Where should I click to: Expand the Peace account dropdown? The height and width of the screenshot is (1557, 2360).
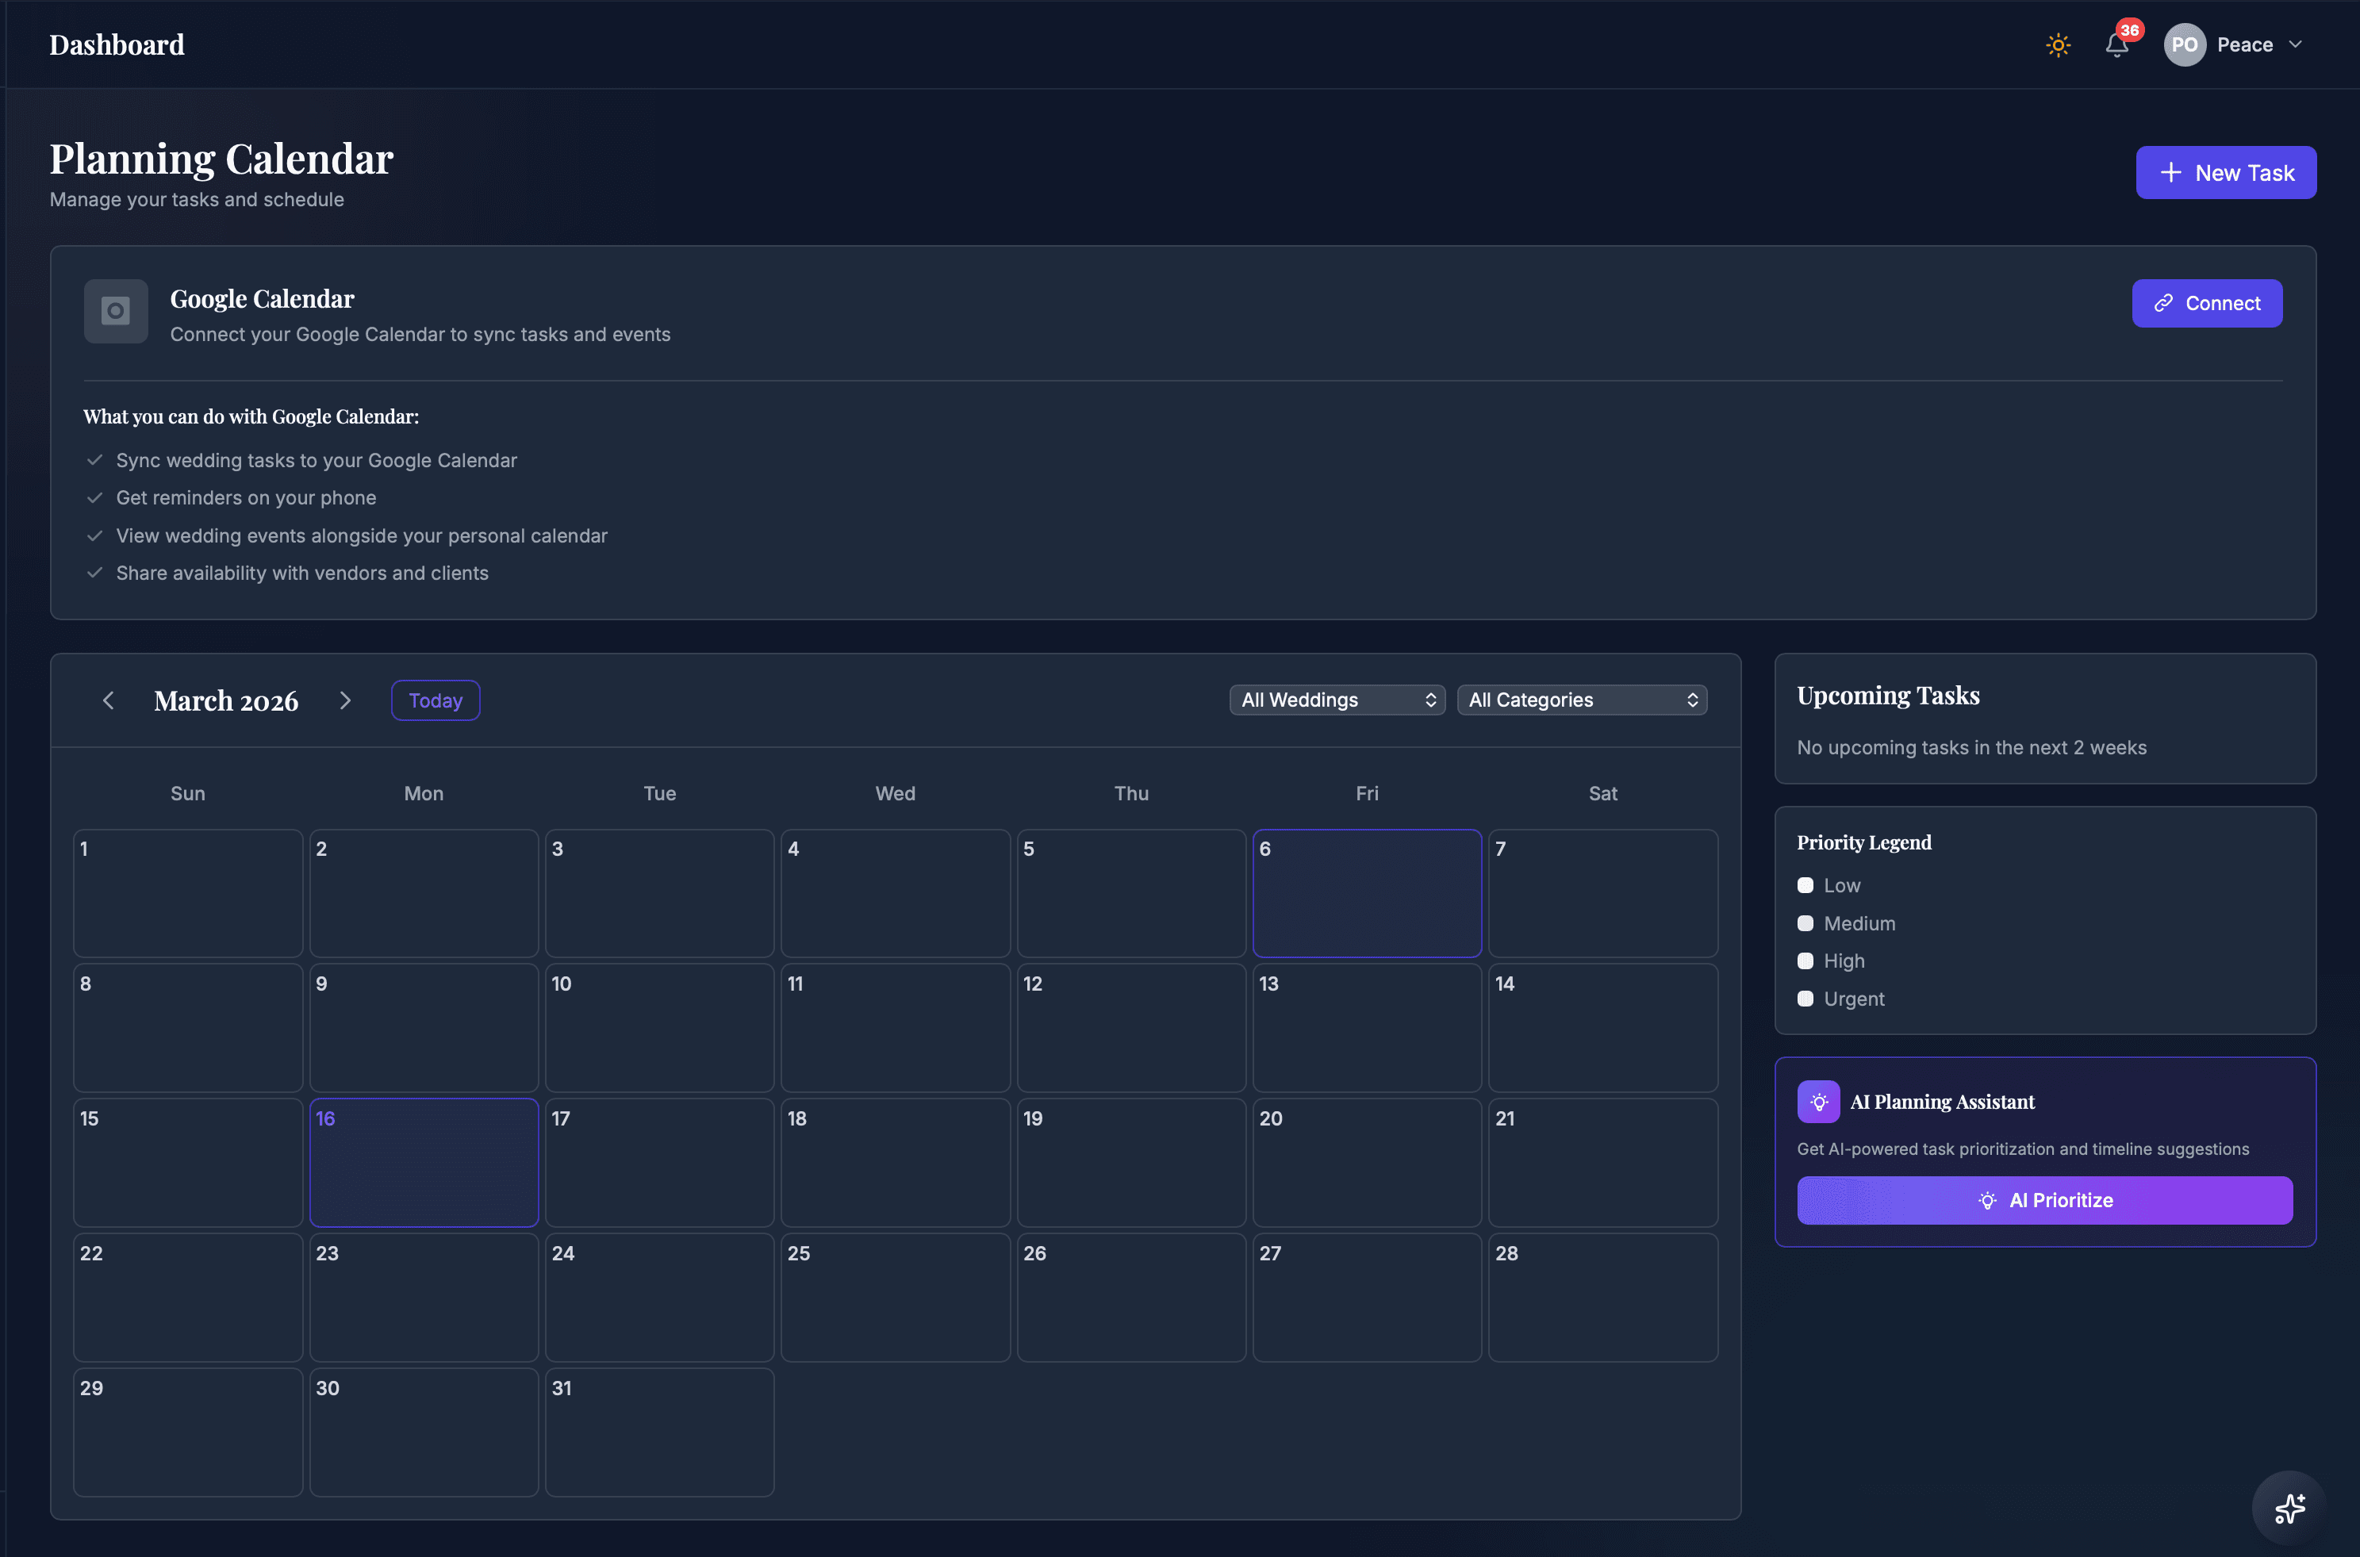pos(2294,44)
